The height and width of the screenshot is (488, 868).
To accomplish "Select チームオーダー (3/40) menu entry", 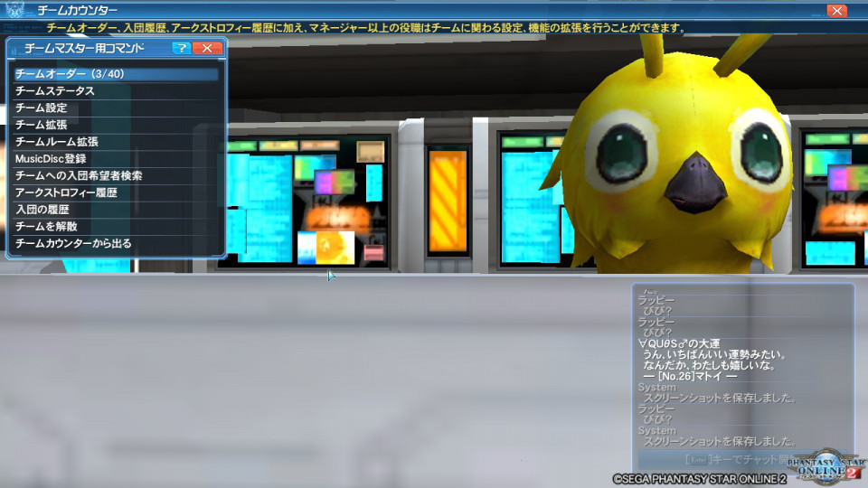I will pyautogui.click(x=116, y=74).
